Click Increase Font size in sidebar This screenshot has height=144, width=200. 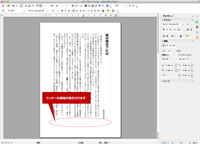(187, 30)
